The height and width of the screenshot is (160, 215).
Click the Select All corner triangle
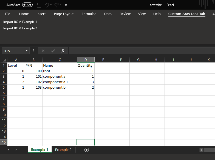coord(4,60)
